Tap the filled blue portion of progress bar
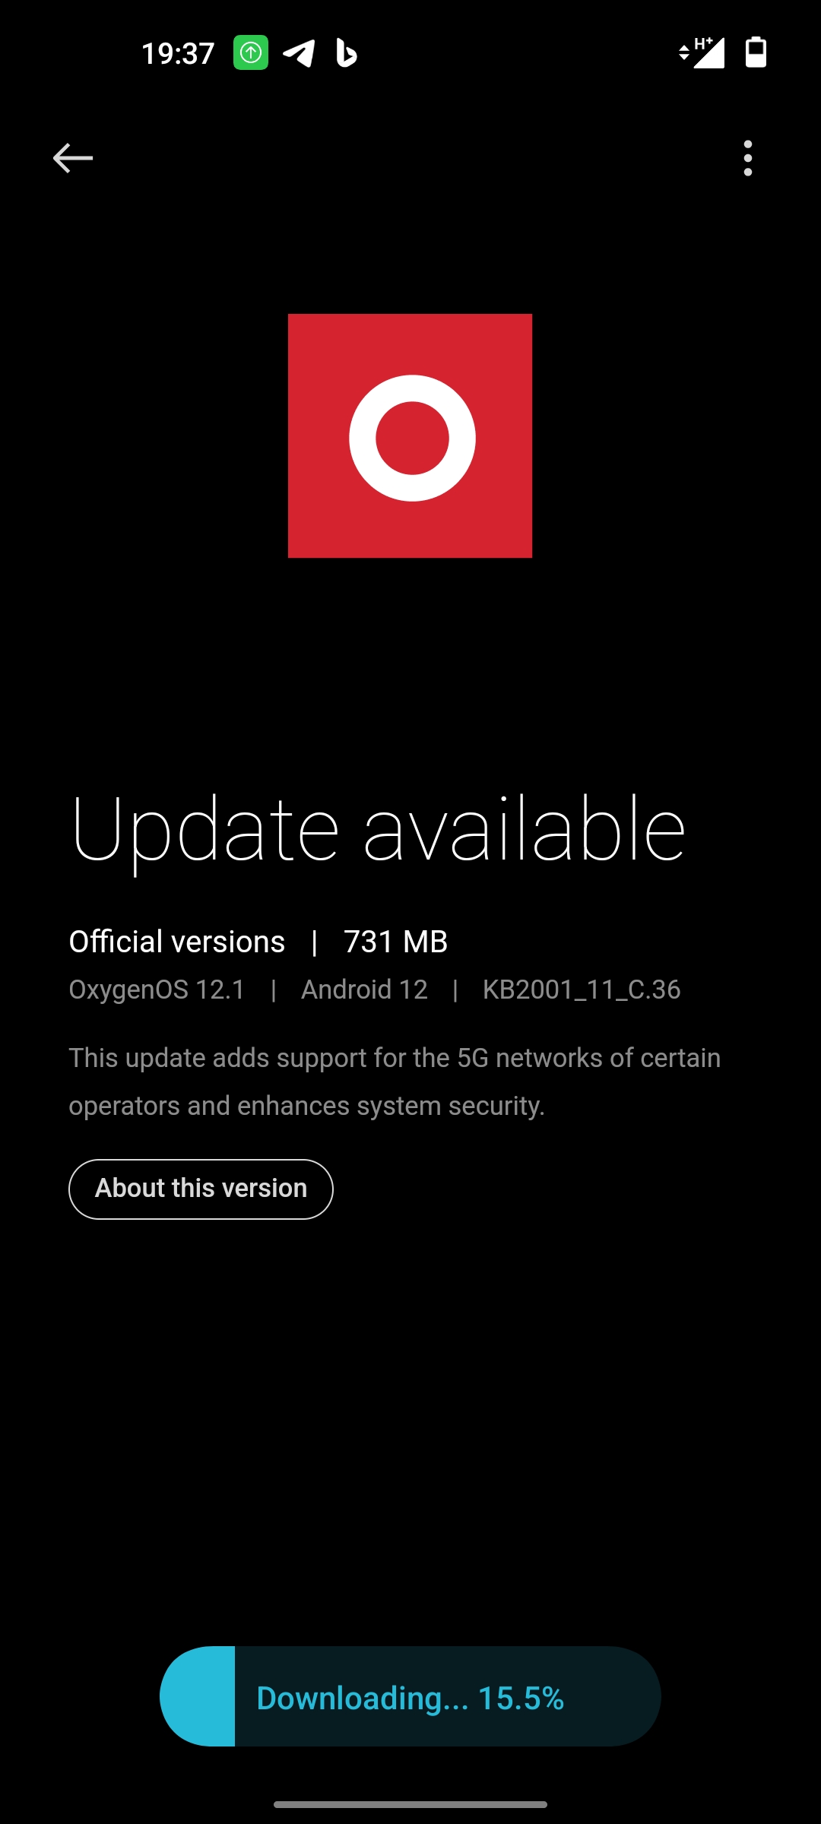The width and height of the screenshot is (821, 1824). 198,1696
